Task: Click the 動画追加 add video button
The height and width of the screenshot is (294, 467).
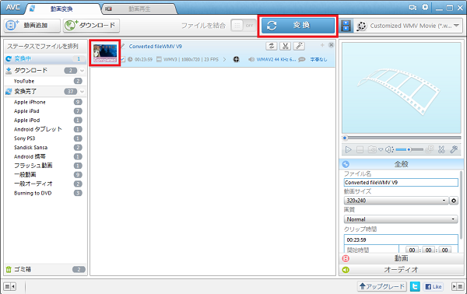Action: pos(32,26)
